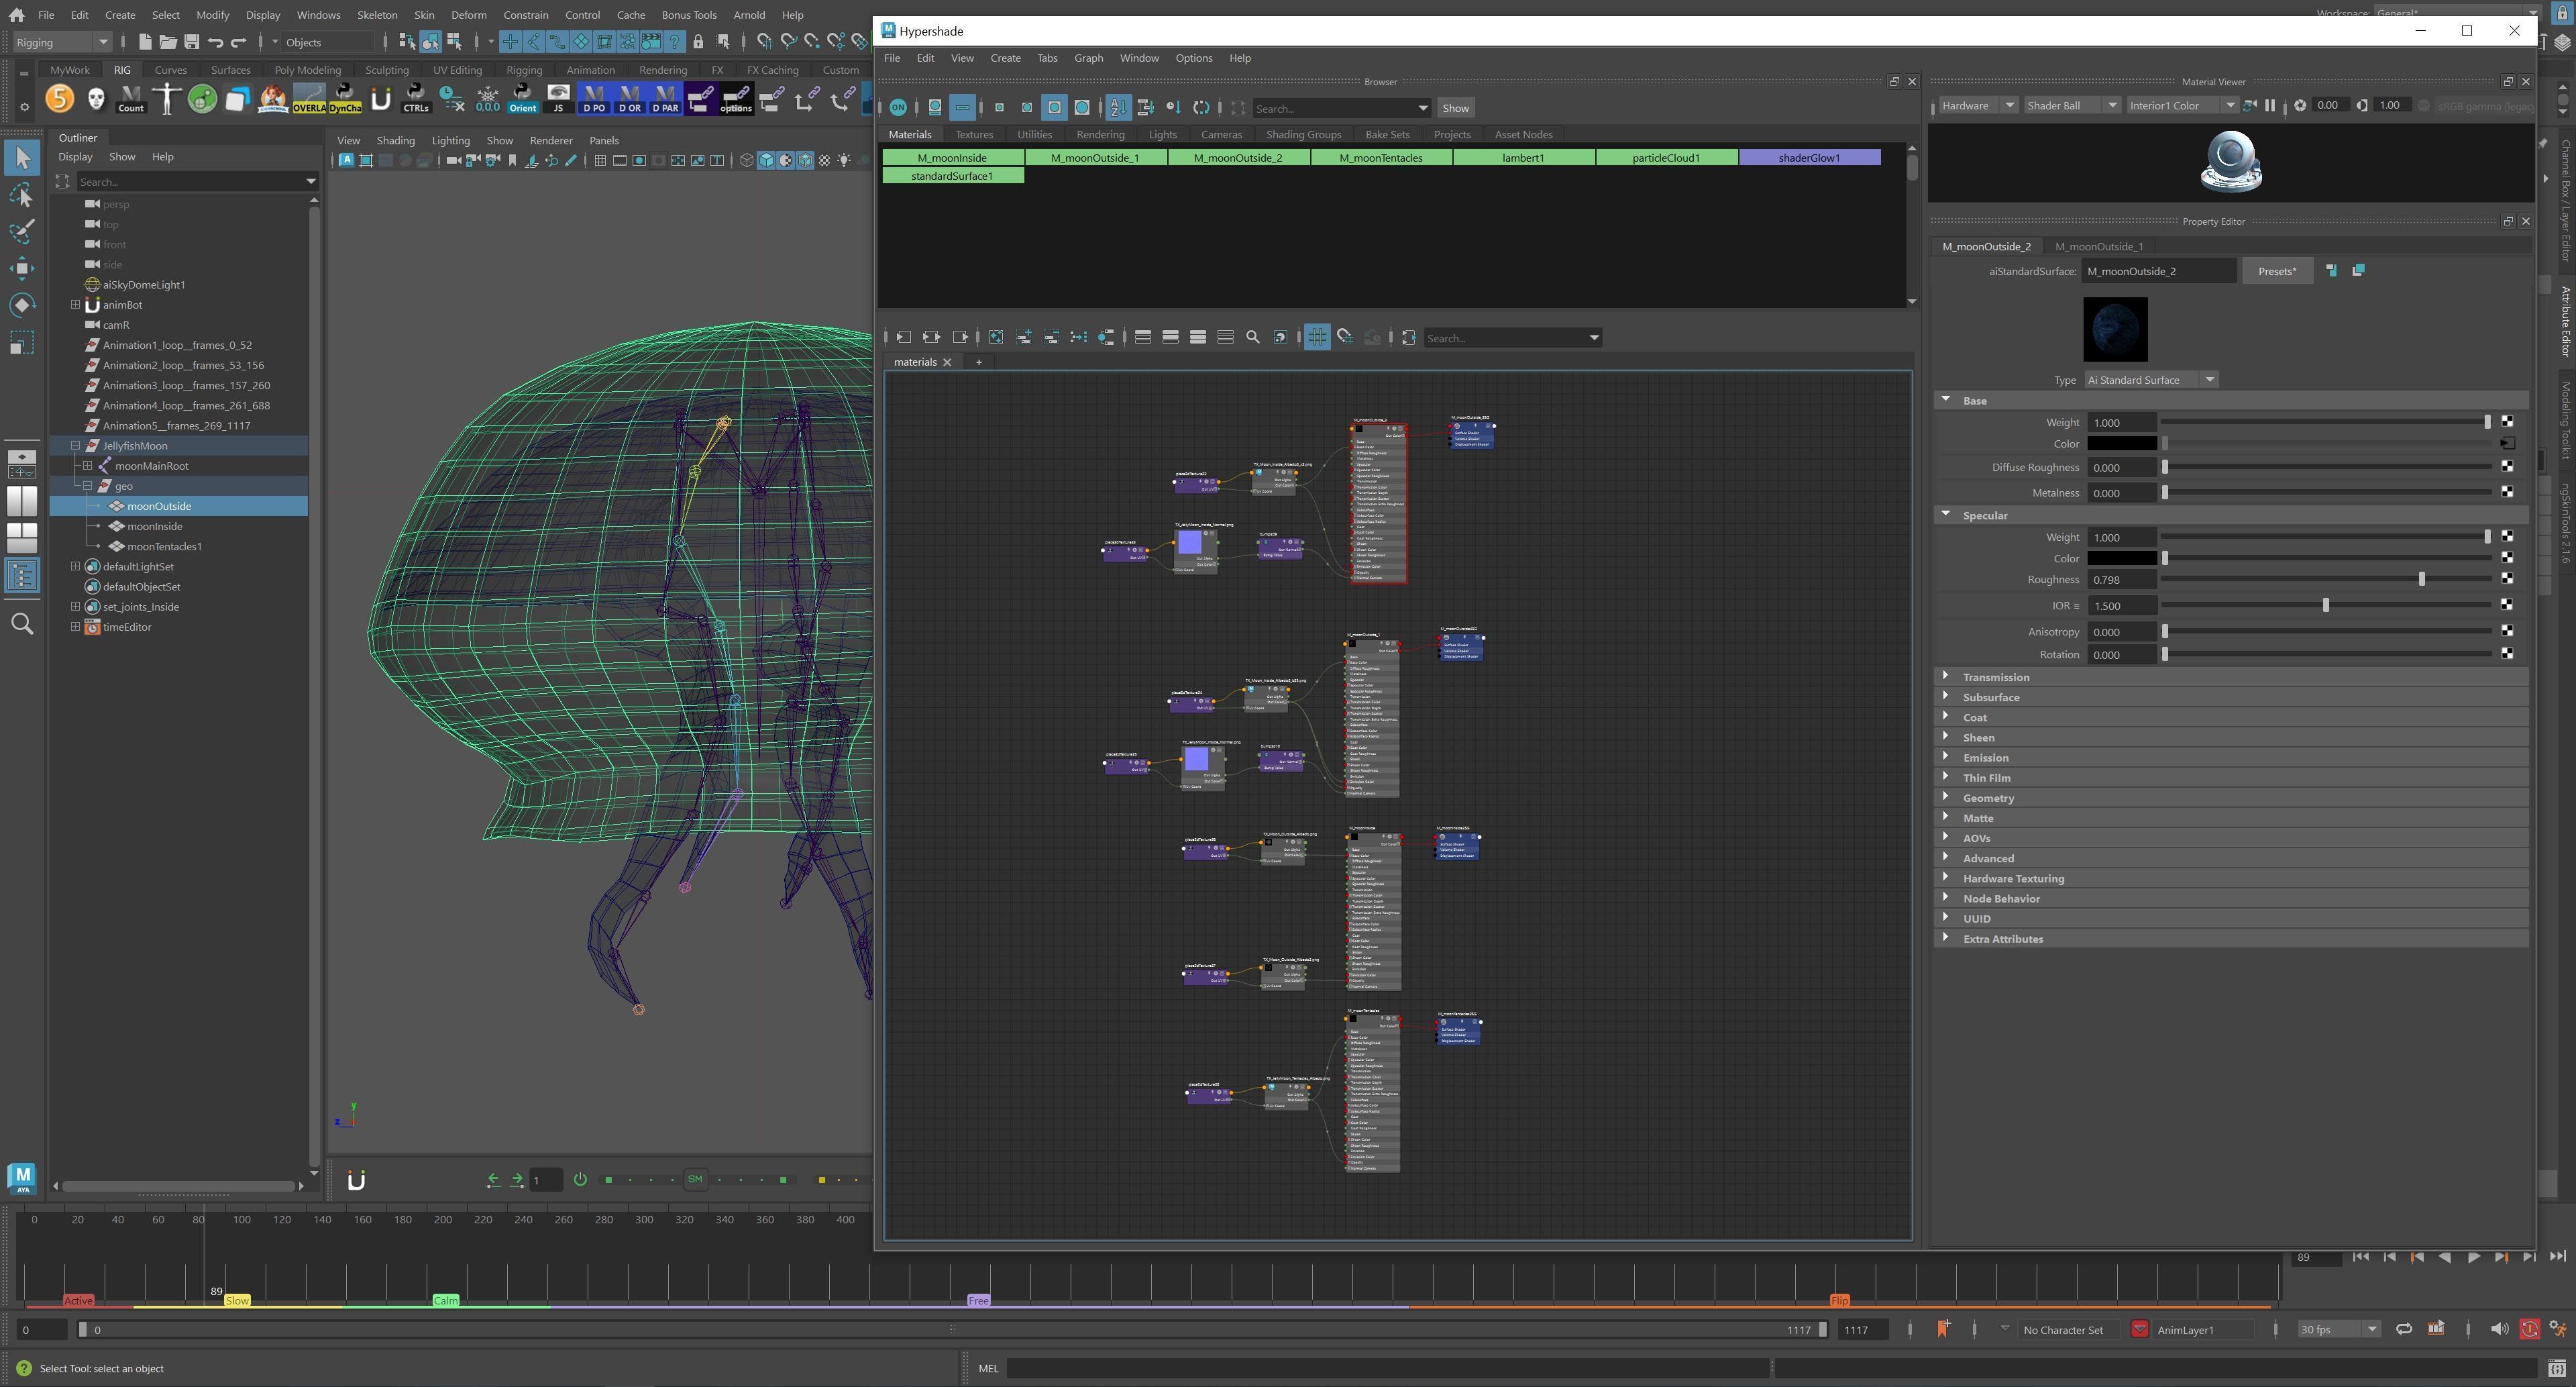Select moonInside mesh in Outliner
2576x1387 pixels.
pyautogui.click(x=155, y=526)
